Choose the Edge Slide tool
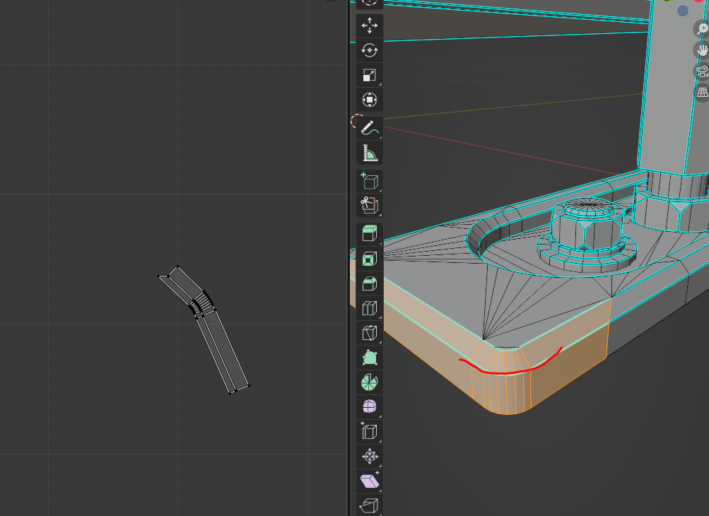This screenshot has height=516, width=709. coord(369,431)
